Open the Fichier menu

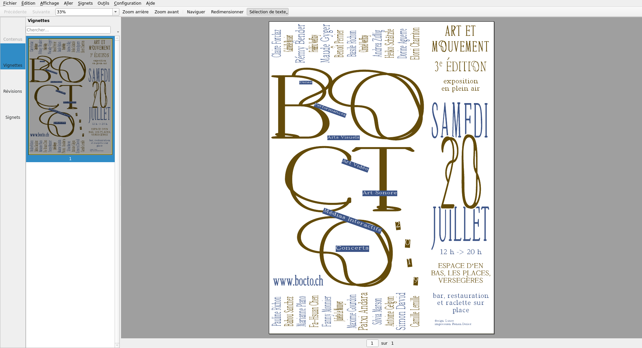click(x=10, y=3)
